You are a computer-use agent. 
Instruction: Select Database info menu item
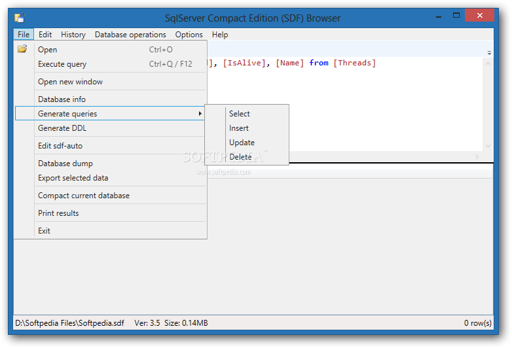[x=111, y=99]
